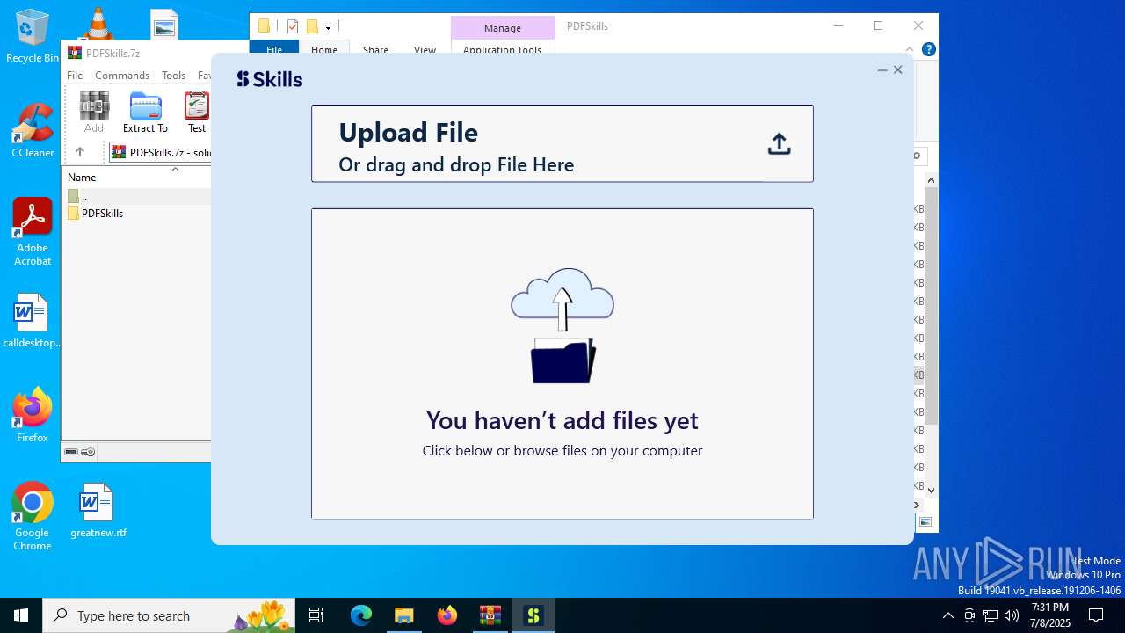
Task: Click the cloud upload folder illustration
Action: [562, 325]
